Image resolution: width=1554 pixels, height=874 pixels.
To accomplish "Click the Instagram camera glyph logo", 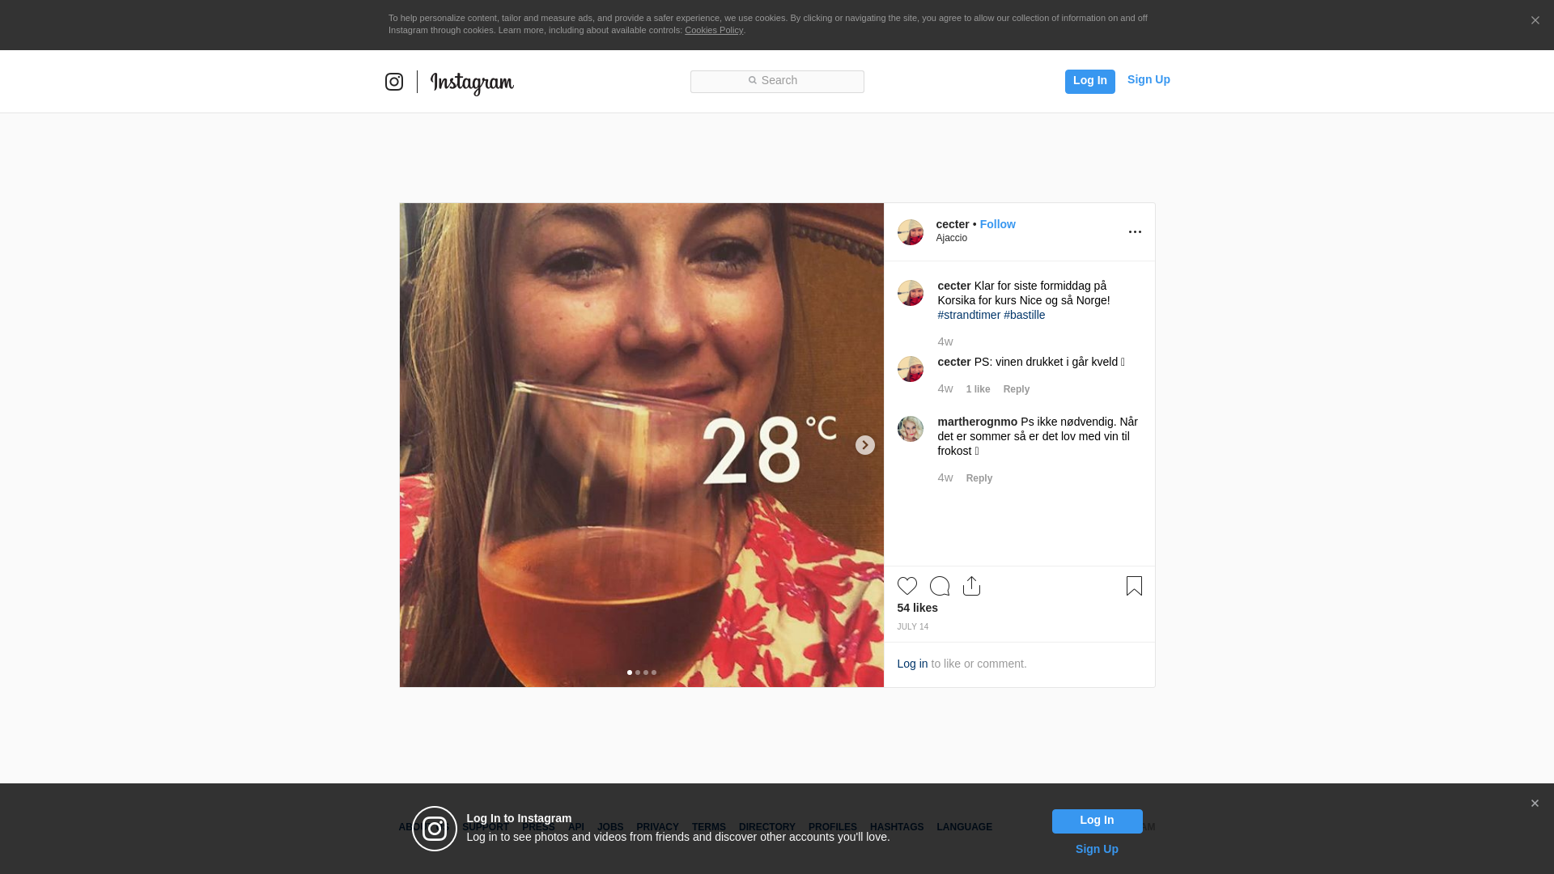I will (x=394, y=82).
